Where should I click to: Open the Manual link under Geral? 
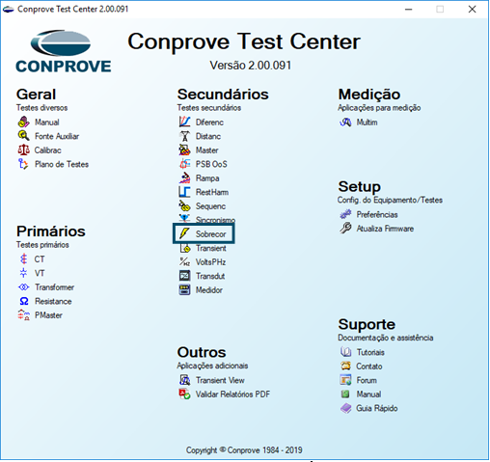tap(47, 122)
